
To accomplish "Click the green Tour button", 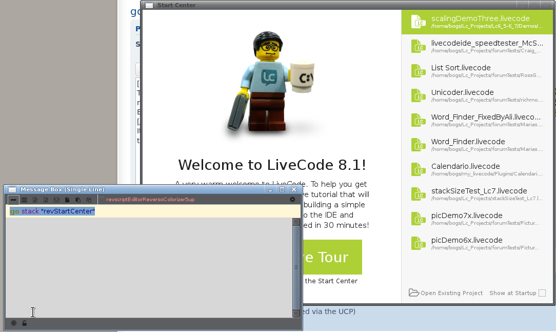I will [x=332, y=257].
